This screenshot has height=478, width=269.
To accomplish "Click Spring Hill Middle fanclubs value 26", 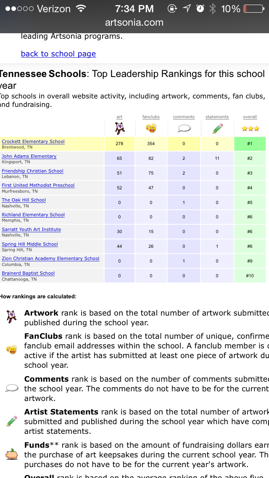I will coord(151,246).
